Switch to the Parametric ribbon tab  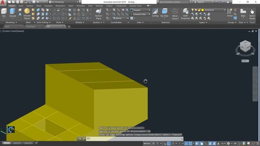(x=60, y=6)
